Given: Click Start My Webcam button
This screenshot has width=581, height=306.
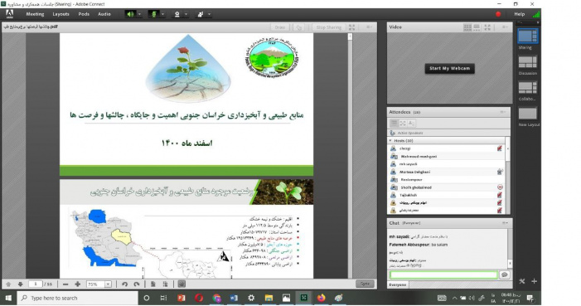Looking at the screenshot, I should coord(449,69).
